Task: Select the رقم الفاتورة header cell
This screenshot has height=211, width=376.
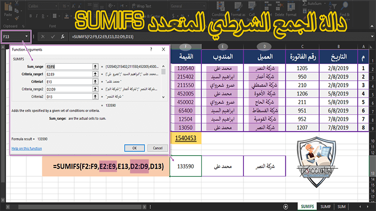Action: [x=302, y=57]
